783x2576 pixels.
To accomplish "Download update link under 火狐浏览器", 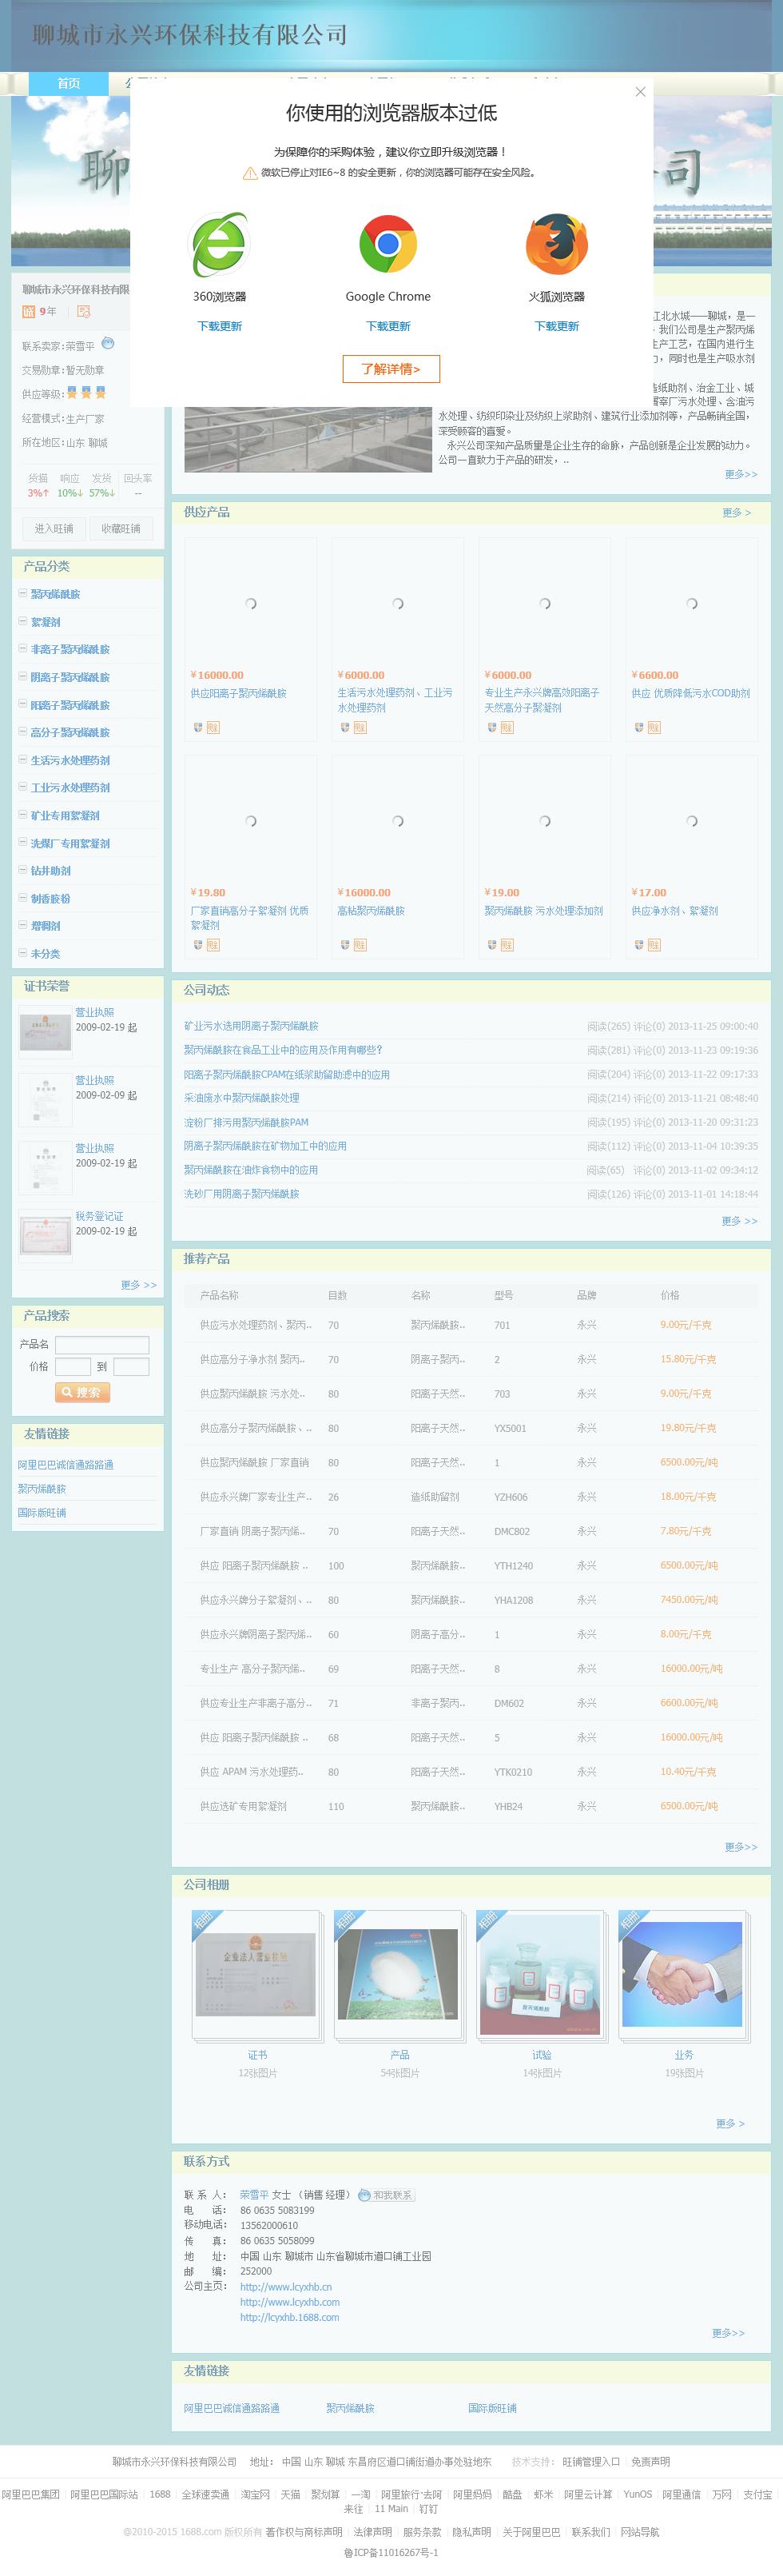I will (x=556, y=326).
